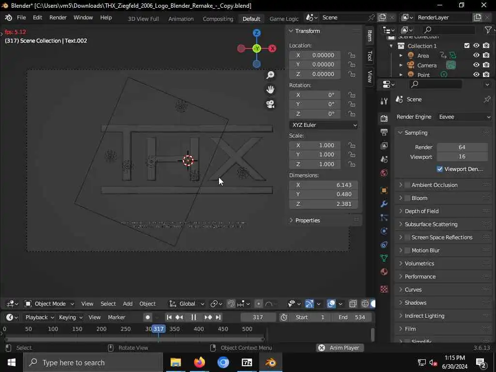Open the View Layer properties icon
This screenshot has height=372, width=496.
[384, 145]
